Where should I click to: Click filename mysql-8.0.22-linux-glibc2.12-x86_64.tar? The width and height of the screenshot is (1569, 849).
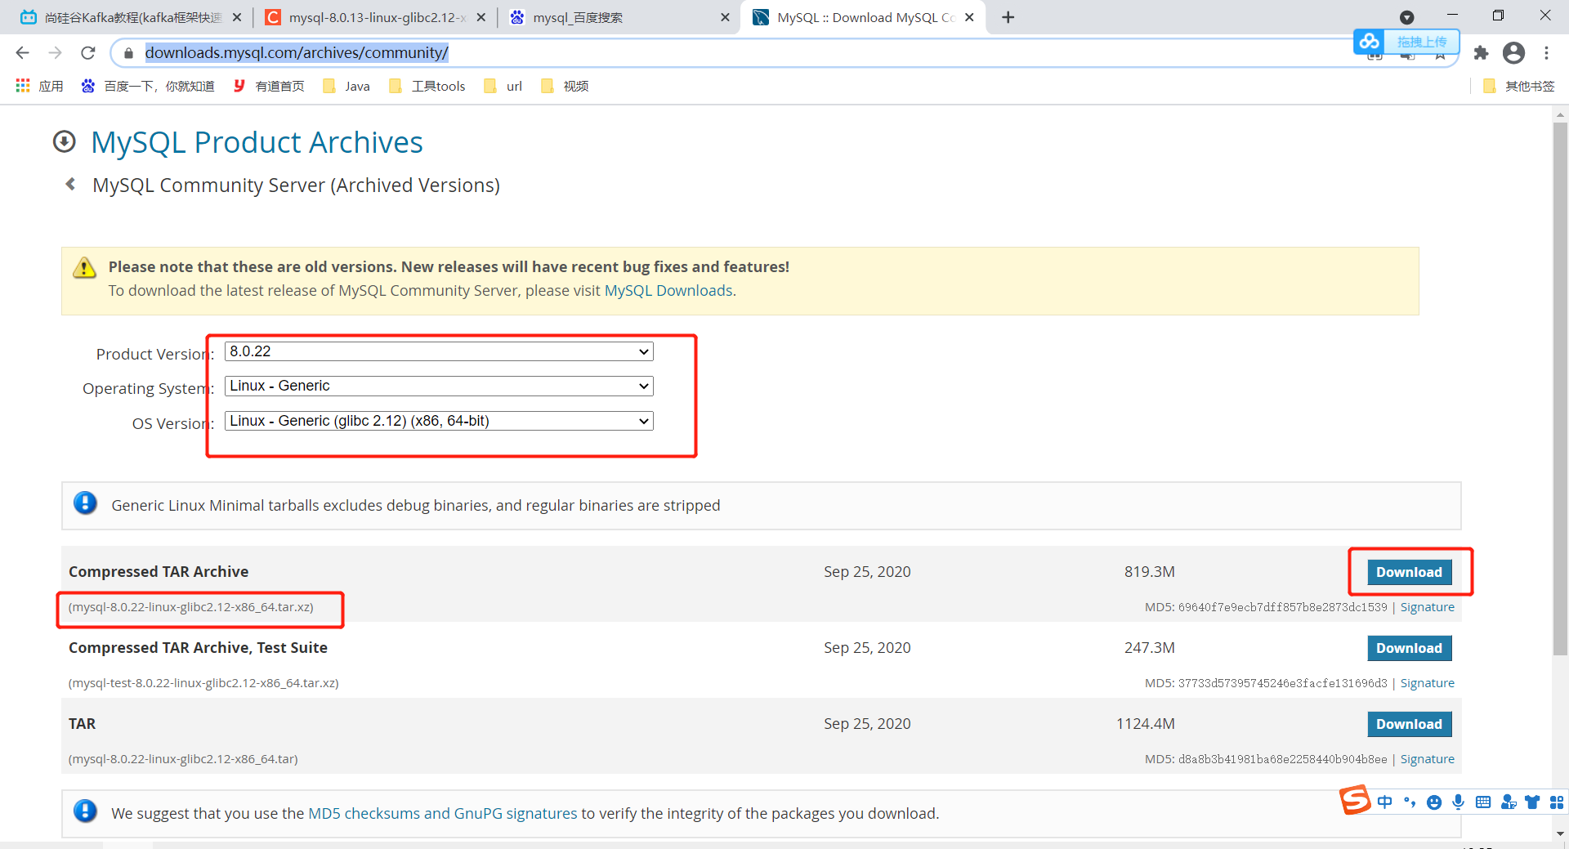click(183, 759)
